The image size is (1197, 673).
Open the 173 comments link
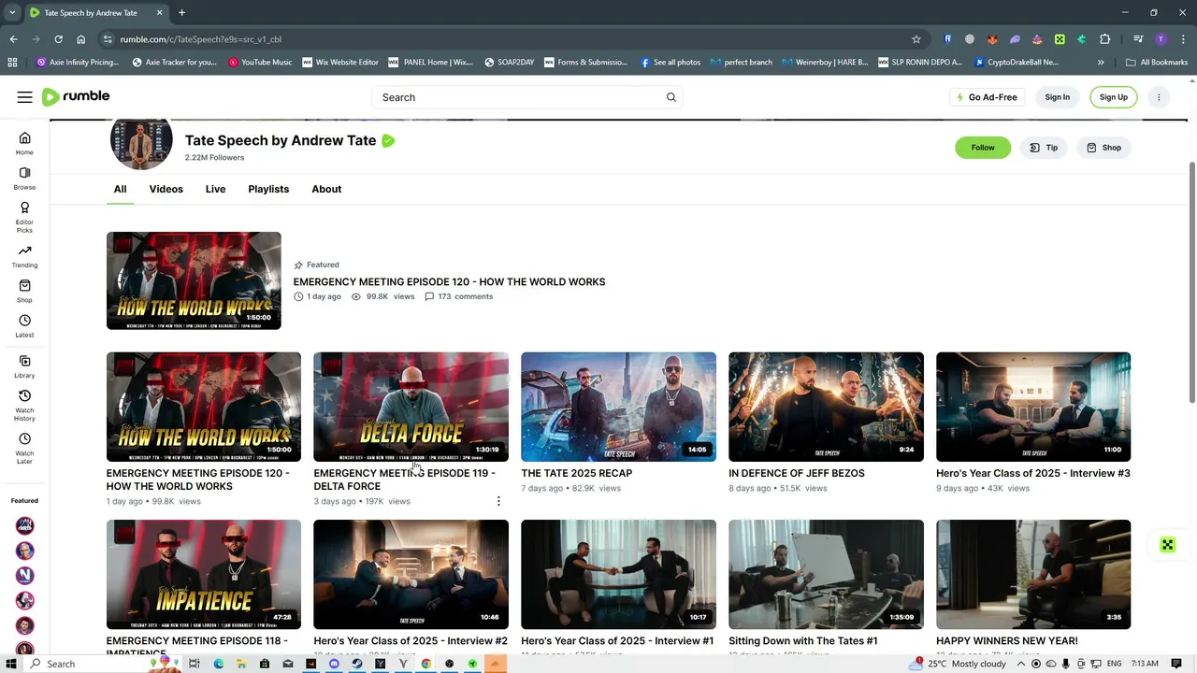point(458,296)
